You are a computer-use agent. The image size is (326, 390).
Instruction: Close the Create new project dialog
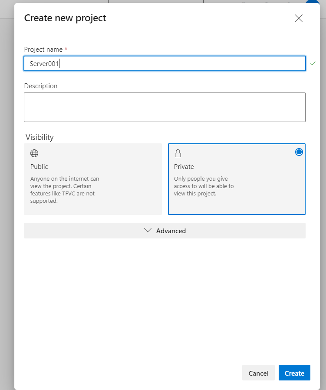tap(299, 18)
